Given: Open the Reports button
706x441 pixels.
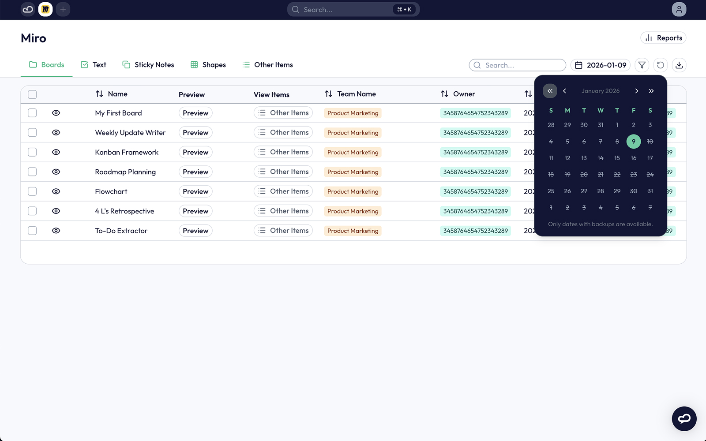Looking at the screenshot, I should pyautogui.click(x=663, y=38).
